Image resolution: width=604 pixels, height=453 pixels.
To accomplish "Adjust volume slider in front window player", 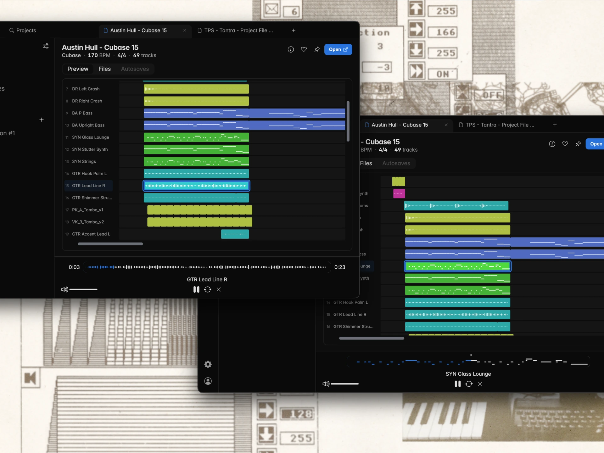I will (x=83, y=289).
